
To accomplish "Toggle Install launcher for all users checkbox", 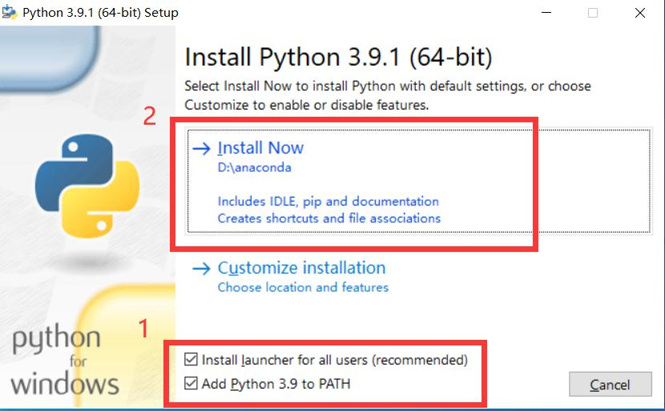I will click(x=191, y=359).
